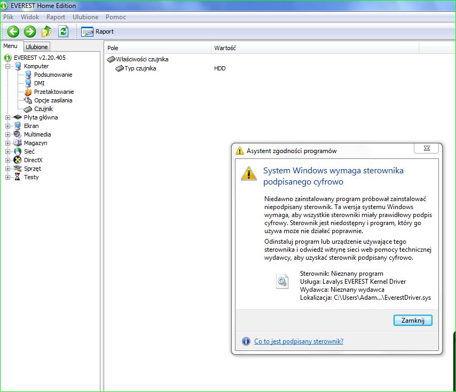Open Opcje zasilania icon

coord(28,100)
